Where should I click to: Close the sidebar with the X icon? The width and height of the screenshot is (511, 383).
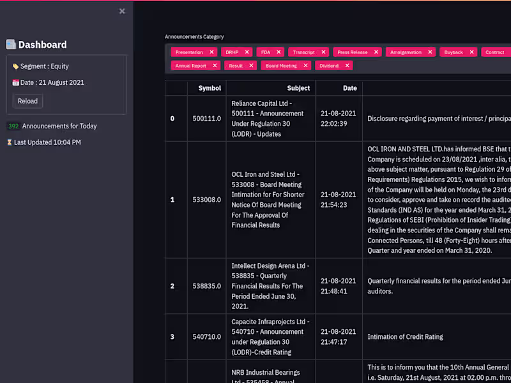click(x=122, y=11)
